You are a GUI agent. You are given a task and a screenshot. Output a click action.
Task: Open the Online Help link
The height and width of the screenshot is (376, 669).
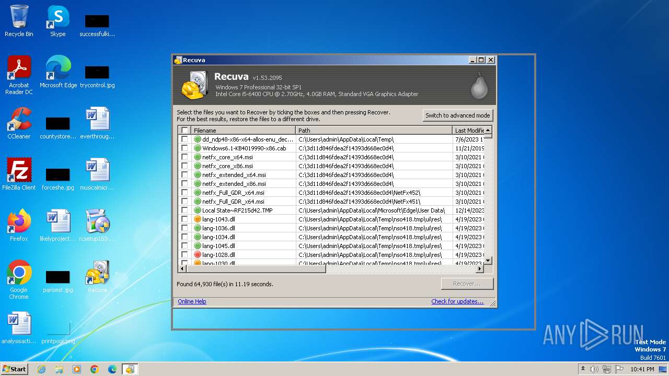tap(192, 301)
